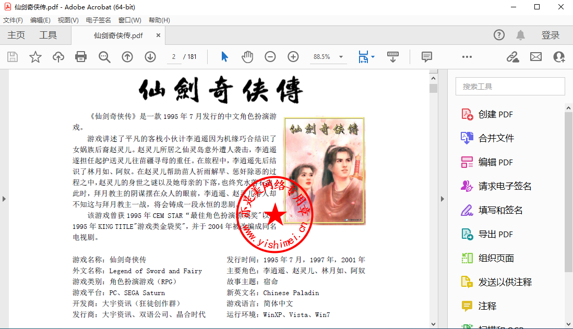This screenshot has width=573, height=329.
Task: Zoom out with minus button
Action: point(270,57)
